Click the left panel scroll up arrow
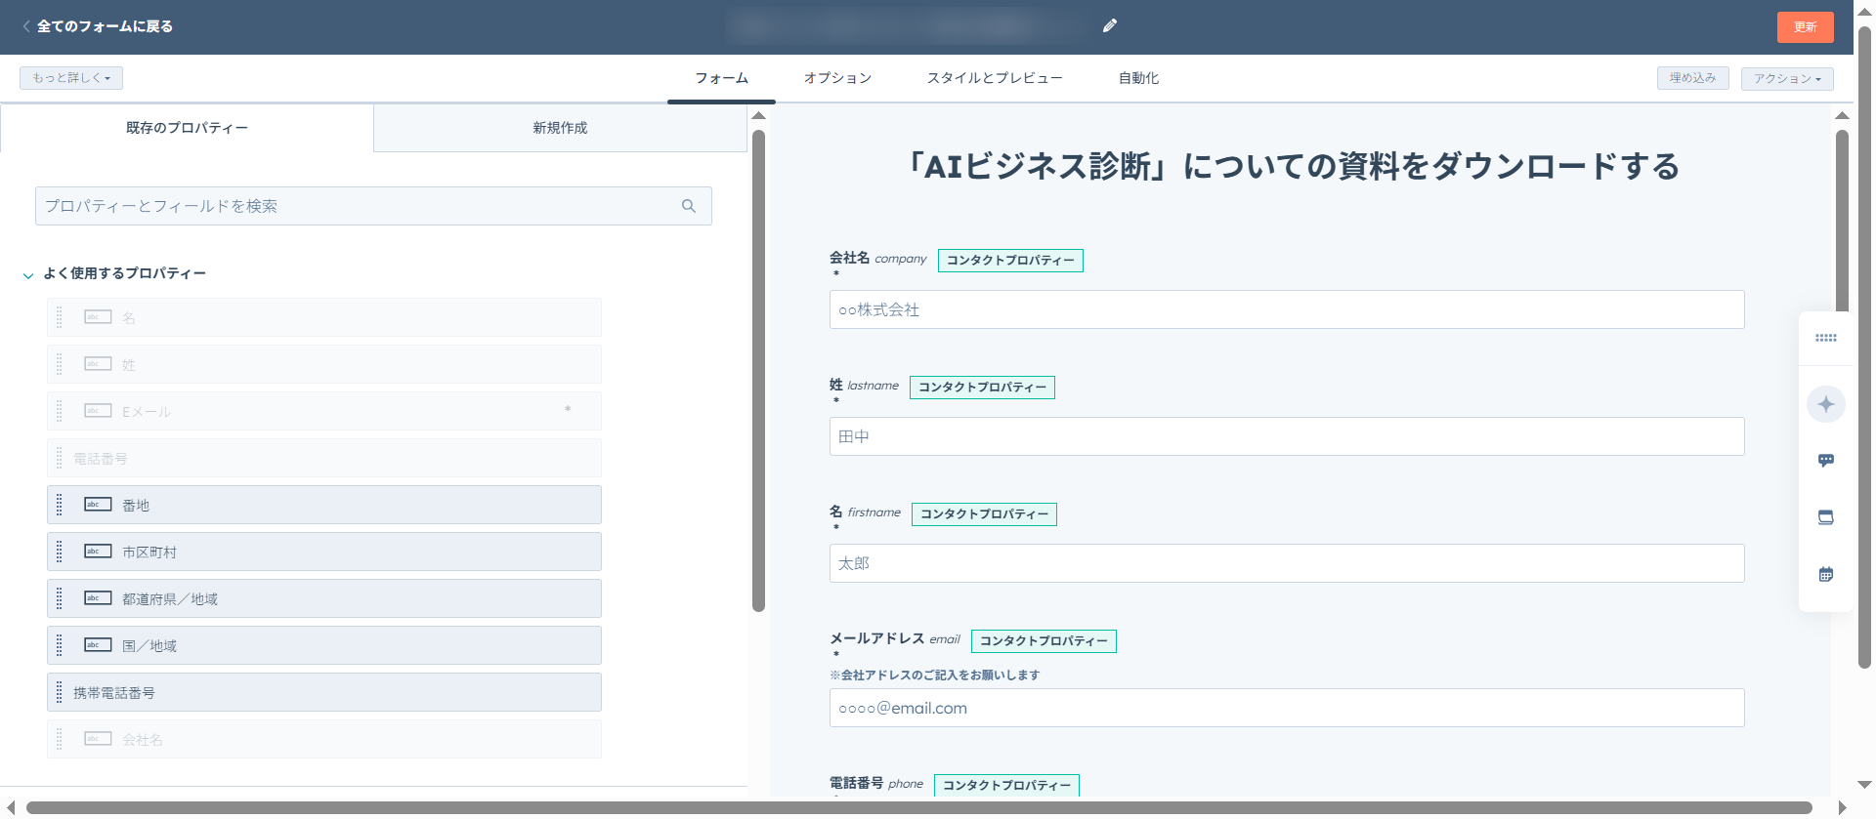 click(758, 115)
